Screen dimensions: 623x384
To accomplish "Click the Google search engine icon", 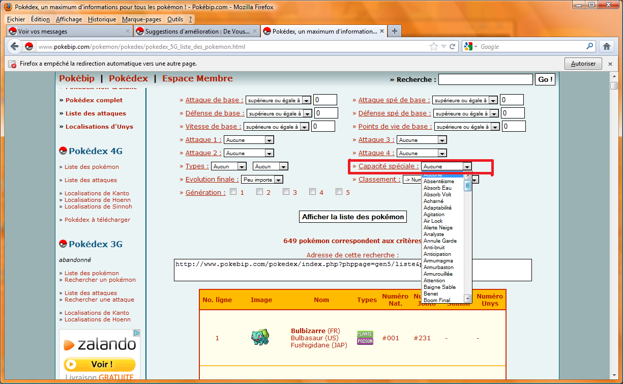I will (x=468, y=46).
